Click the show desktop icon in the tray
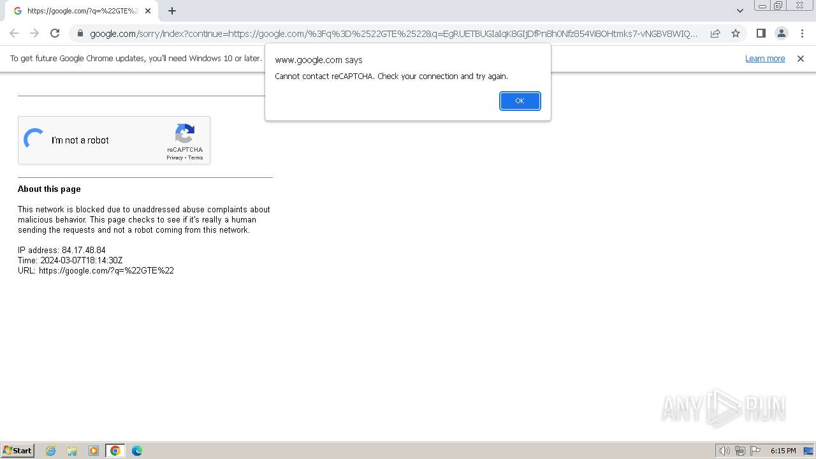The image size is (816, 459). [x=808, y=451]
